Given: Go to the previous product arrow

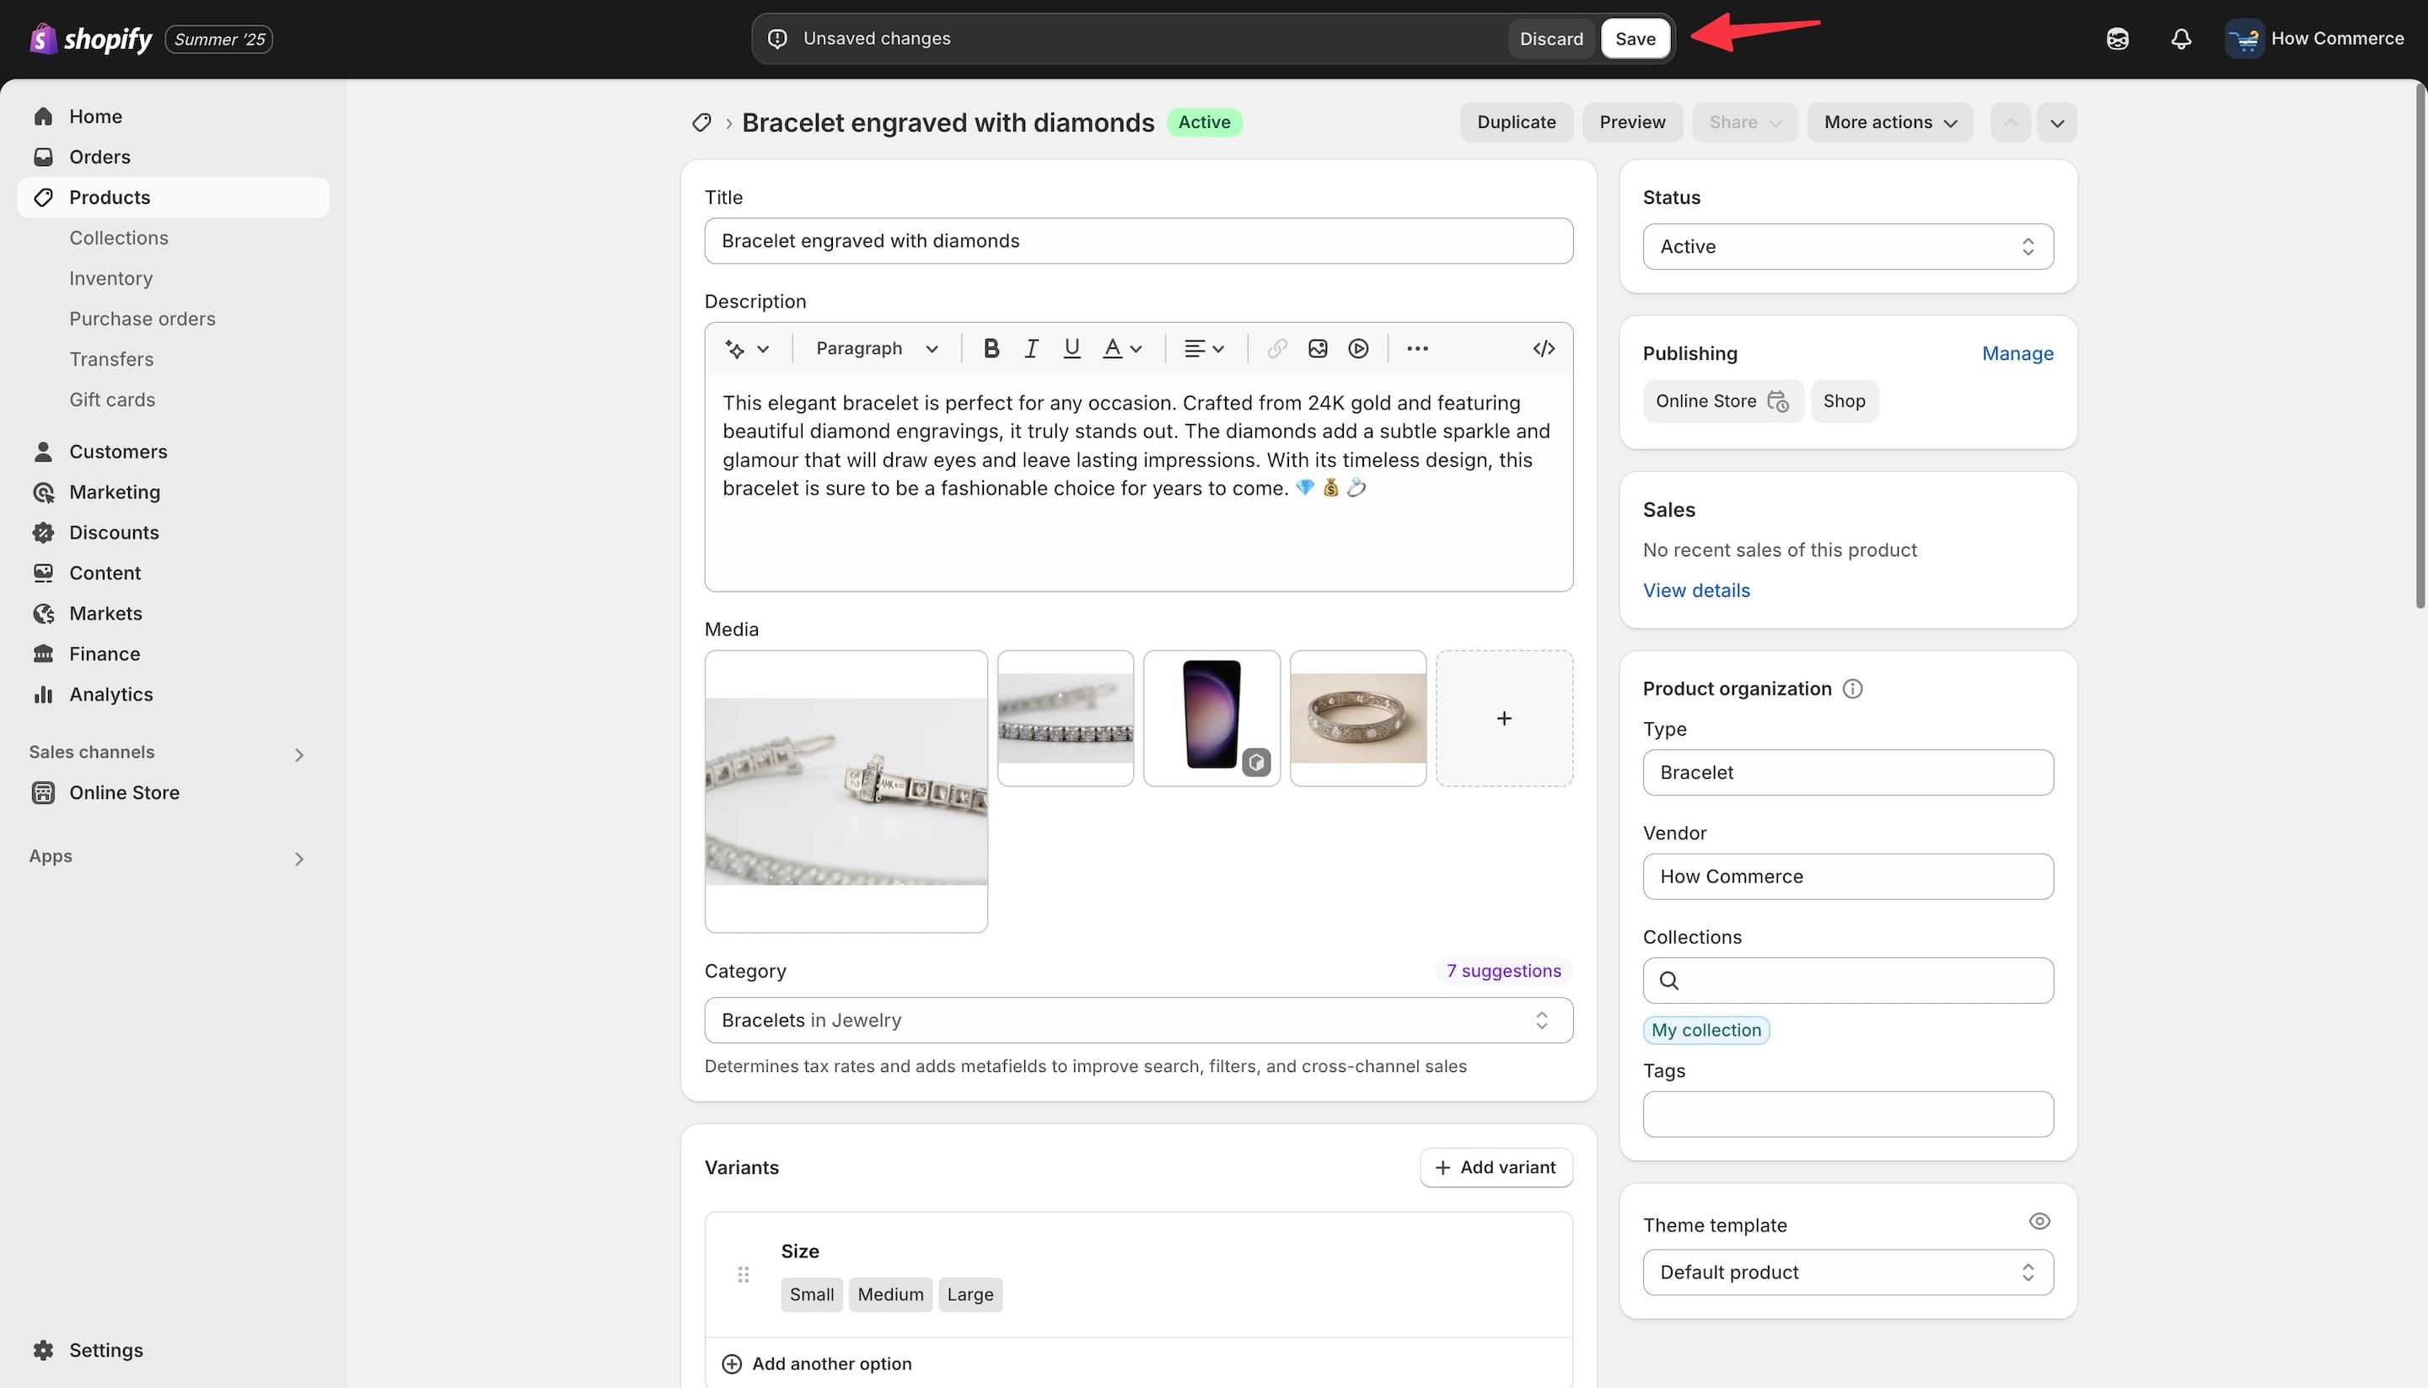Looking at the screenshot, I should pyautogui.click(x=2011, y=123).
